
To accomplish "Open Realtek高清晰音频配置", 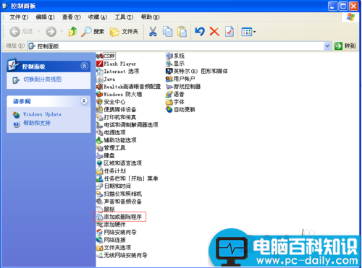I will [128, 87].
